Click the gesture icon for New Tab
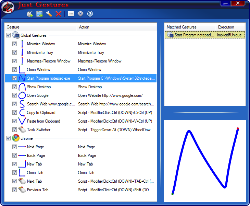The width and height of the screenshot is (250, 206). click(22, 164)
